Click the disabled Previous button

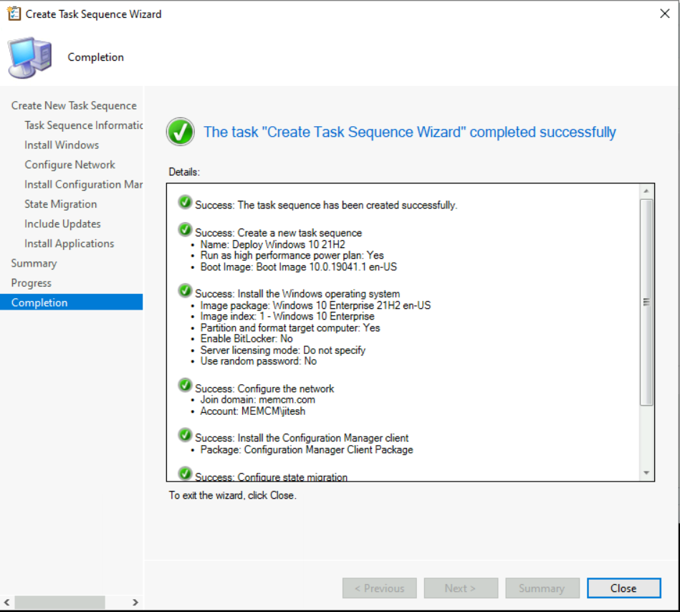coord(380,588)
